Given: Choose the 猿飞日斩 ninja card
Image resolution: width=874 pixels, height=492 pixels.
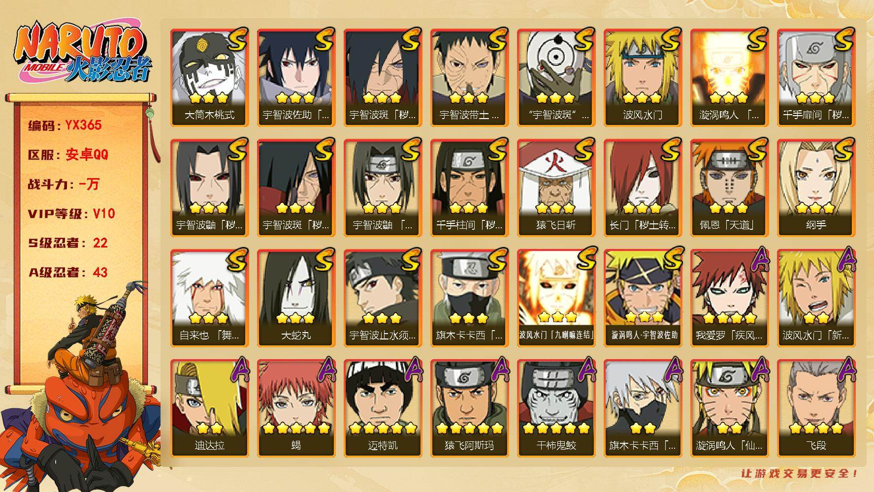Looking at the screenshot, I should [x=556, y=188].
